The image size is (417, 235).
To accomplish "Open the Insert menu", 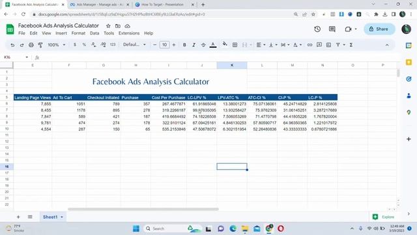I will point(61,33).
